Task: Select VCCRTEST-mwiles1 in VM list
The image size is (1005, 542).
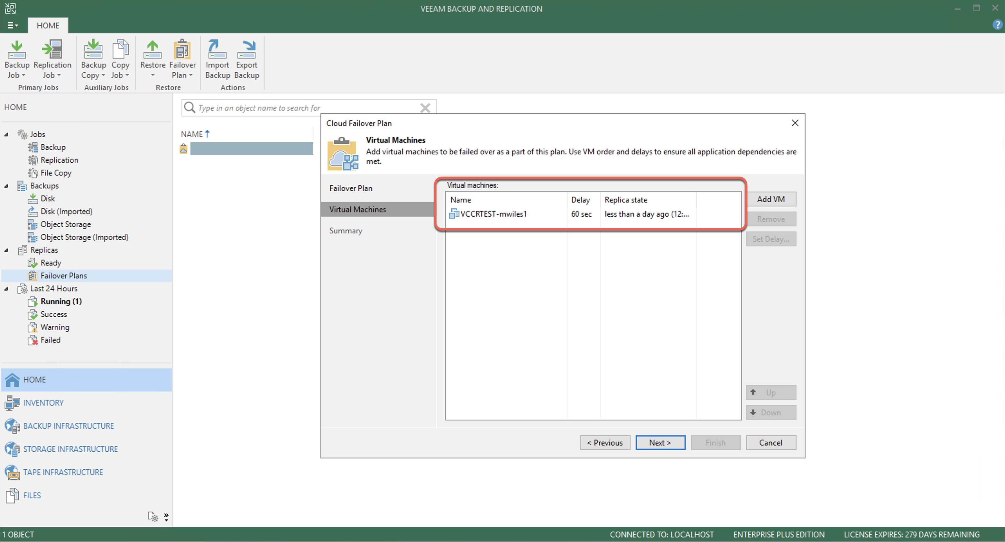Action: tap(493, 214)
